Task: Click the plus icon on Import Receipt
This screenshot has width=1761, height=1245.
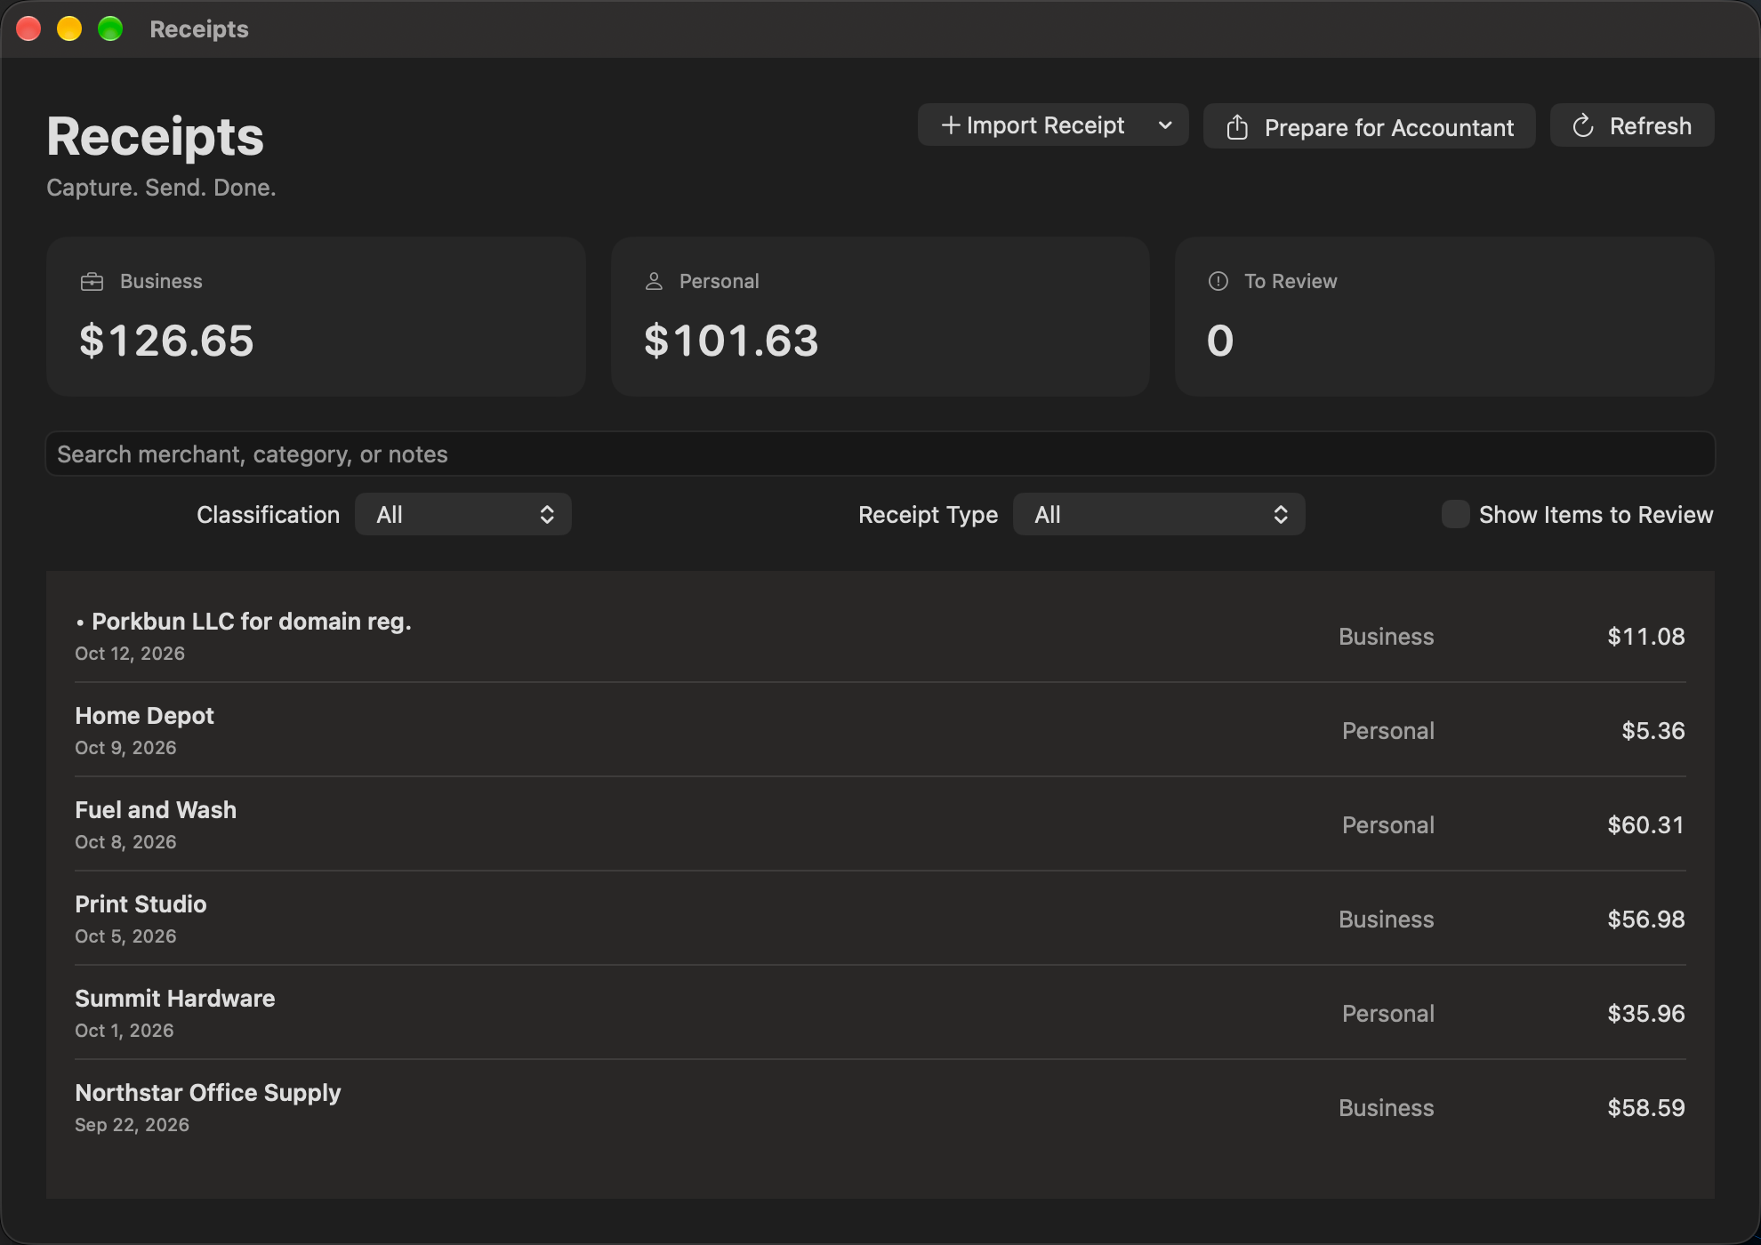Action: tap(951, 125)
